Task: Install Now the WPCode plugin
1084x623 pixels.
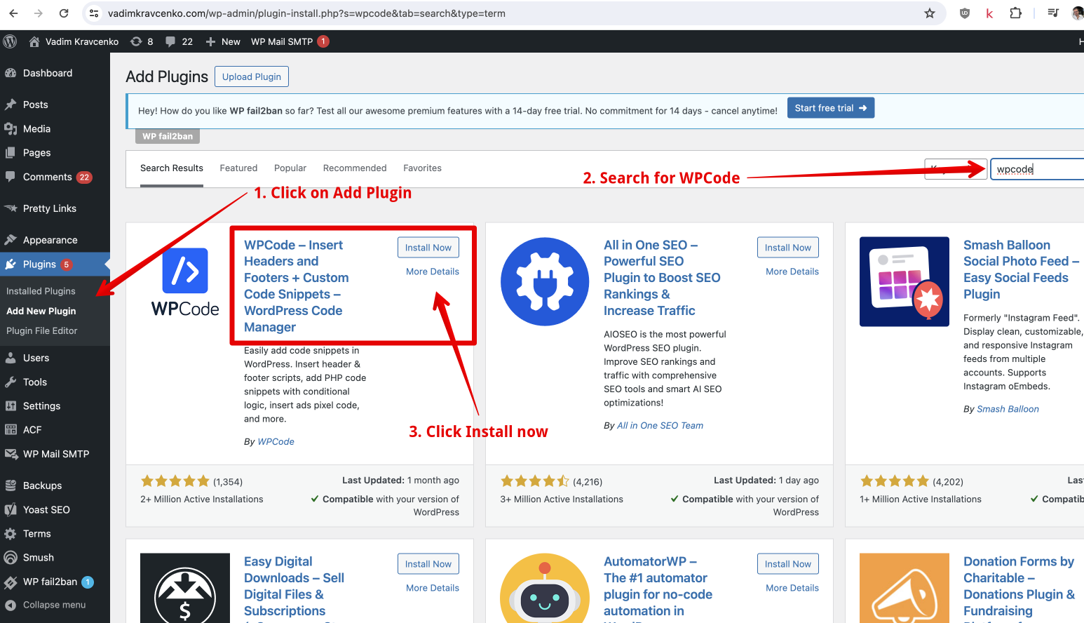Action: point(428,247)
